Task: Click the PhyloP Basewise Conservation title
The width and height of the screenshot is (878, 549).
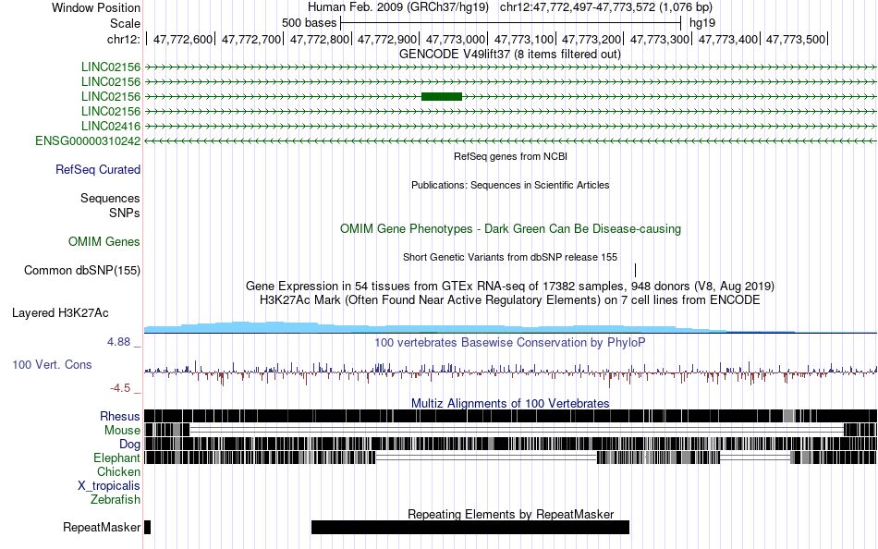Action: click(x=510, y=342)
